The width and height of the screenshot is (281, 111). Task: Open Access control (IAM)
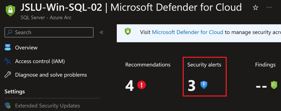(x=40, y=62)
